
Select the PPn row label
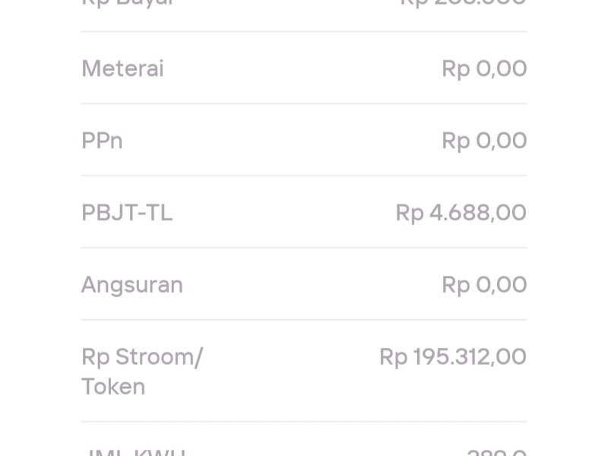click(x=101, y=140)
